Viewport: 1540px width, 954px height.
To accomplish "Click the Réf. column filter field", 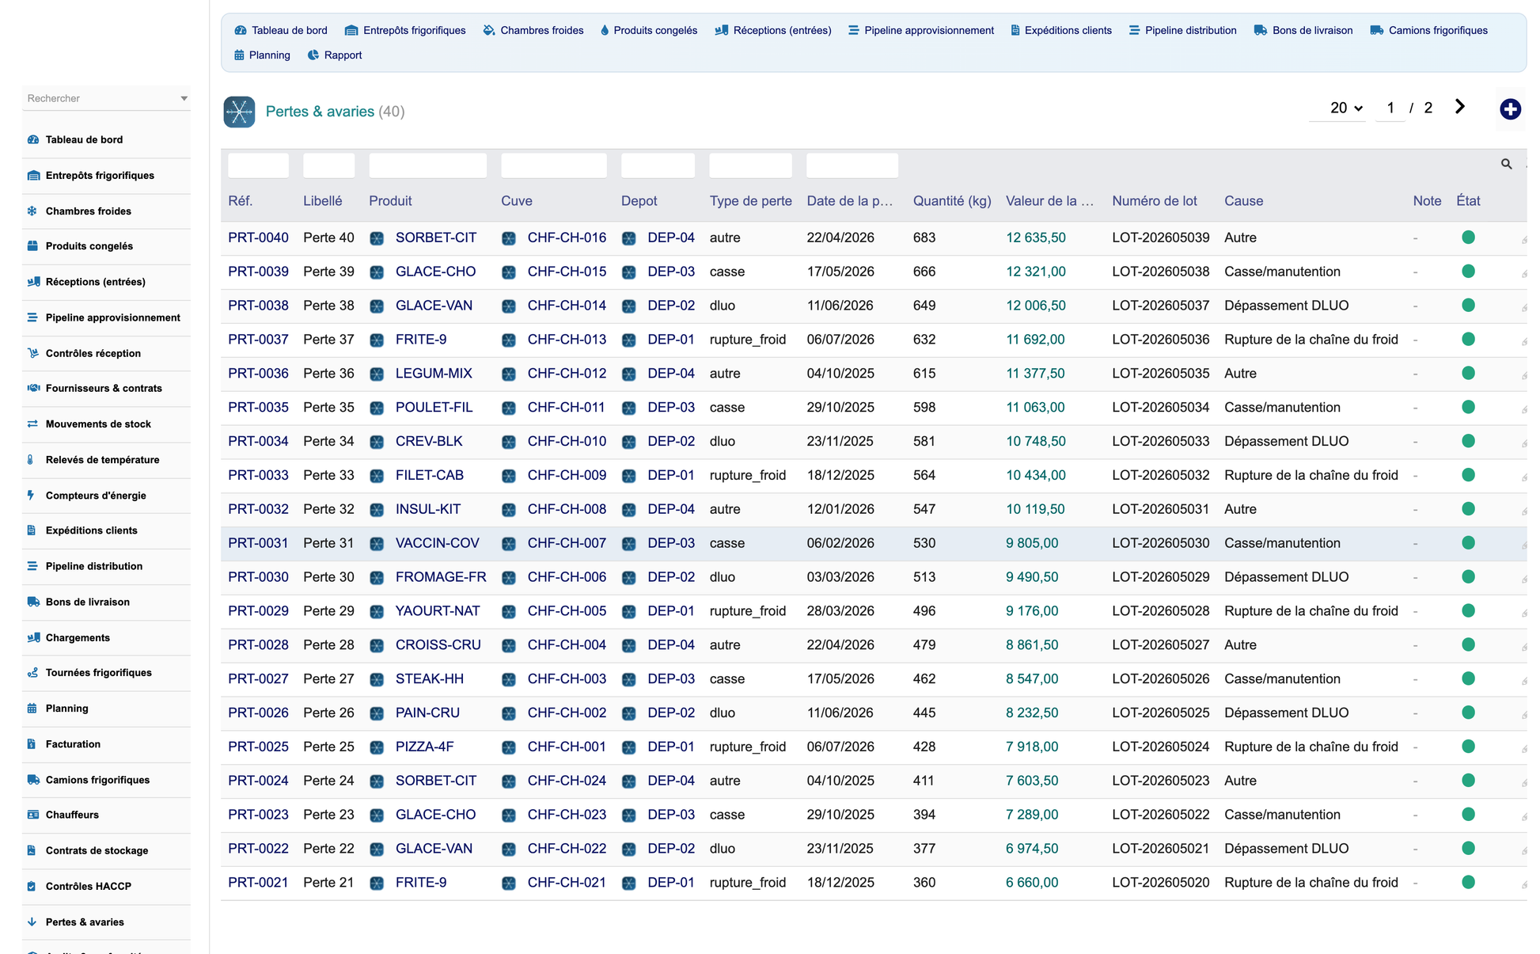I will click(258, 165).
